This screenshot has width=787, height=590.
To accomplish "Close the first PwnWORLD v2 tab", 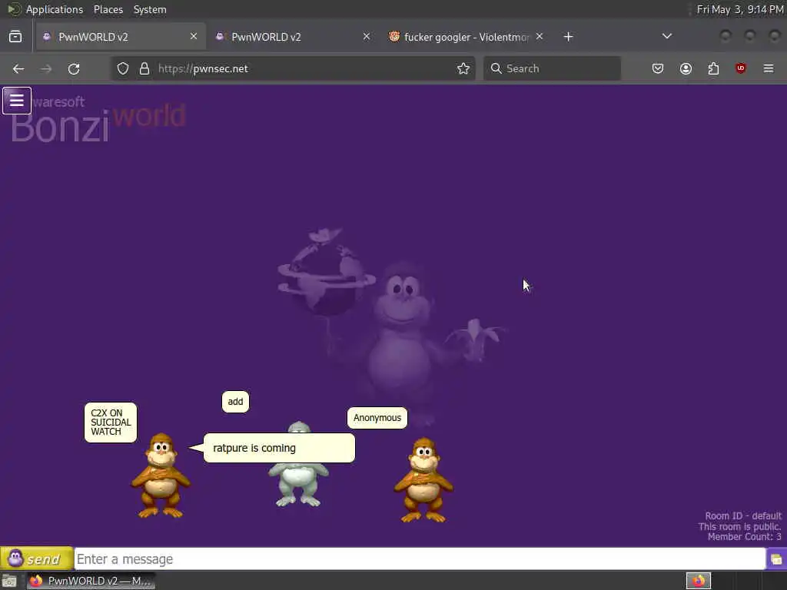I will 194,37.
